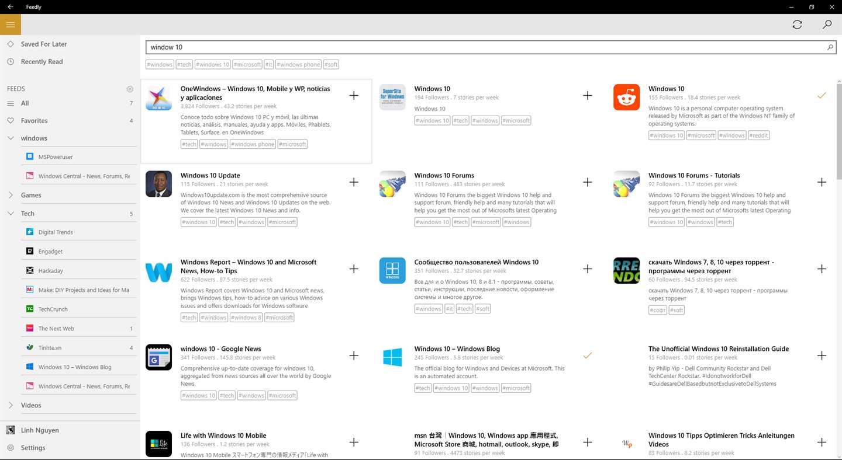The image size is (842, 460).
Task: Open the hamburger menu button
Action: click(11, 25)
